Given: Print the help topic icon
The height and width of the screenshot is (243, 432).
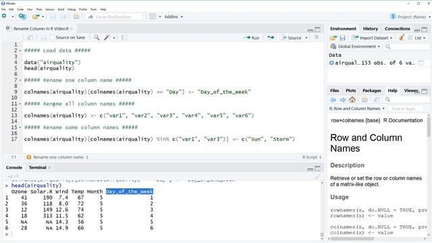Looking at the screenshot, I should [x=364, y=100].
